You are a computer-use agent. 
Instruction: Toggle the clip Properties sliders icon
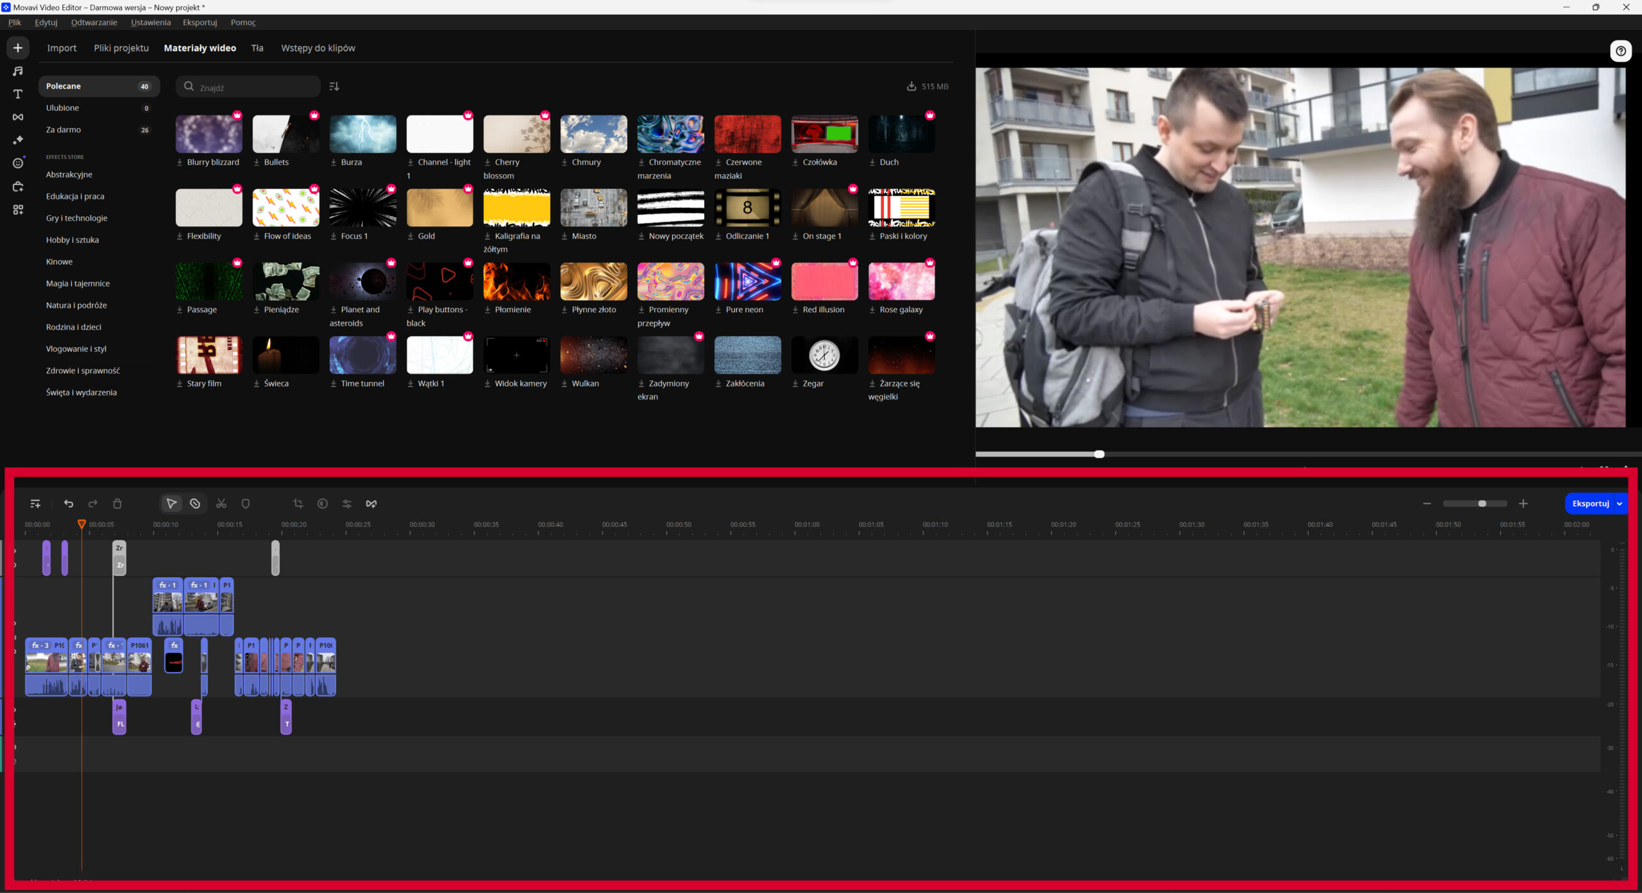point(347,504)
